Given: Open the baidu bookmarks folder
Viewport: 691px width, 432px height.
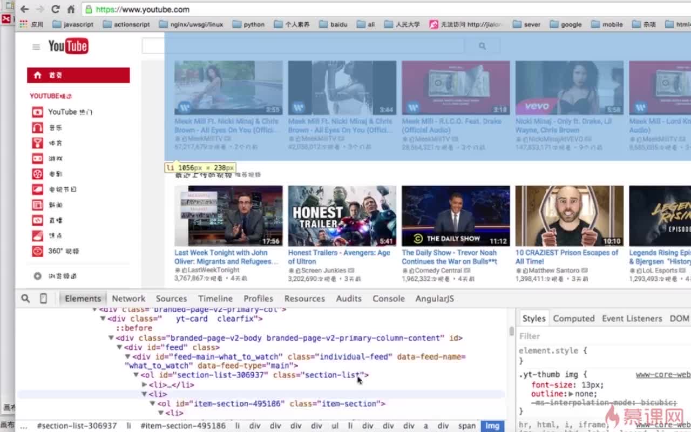Looking at the screenshot, I should [x=333, y=24].
